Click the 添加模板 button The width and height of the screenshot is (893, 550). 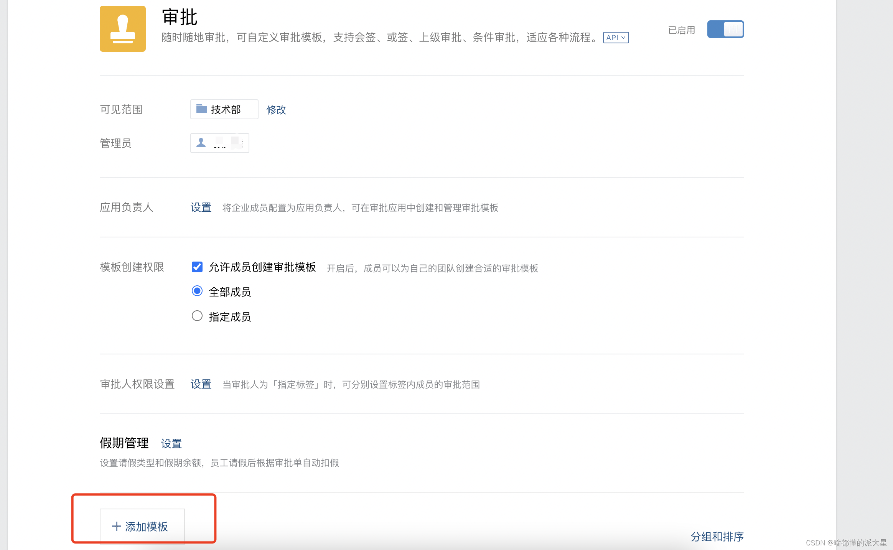coord(142,526)
